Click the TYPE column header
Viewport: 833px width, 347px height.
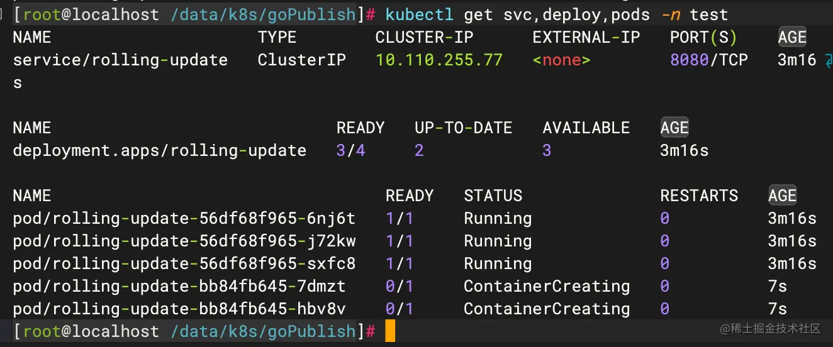(x=277, y=37)
